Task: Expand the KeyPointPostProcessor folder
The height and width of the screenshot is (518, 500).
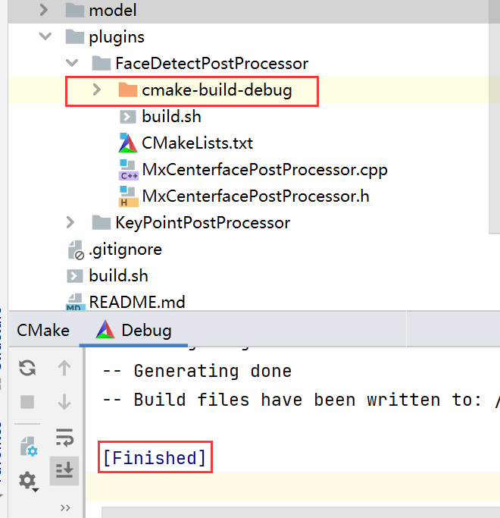Action: click(x=70, y=223)
